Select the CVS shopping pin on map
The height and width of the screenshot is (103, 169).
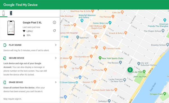tap(80, 77)
